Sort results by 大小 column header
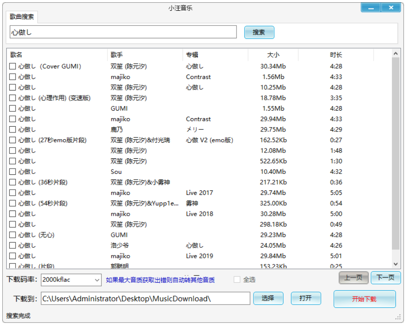 point(273,55)
